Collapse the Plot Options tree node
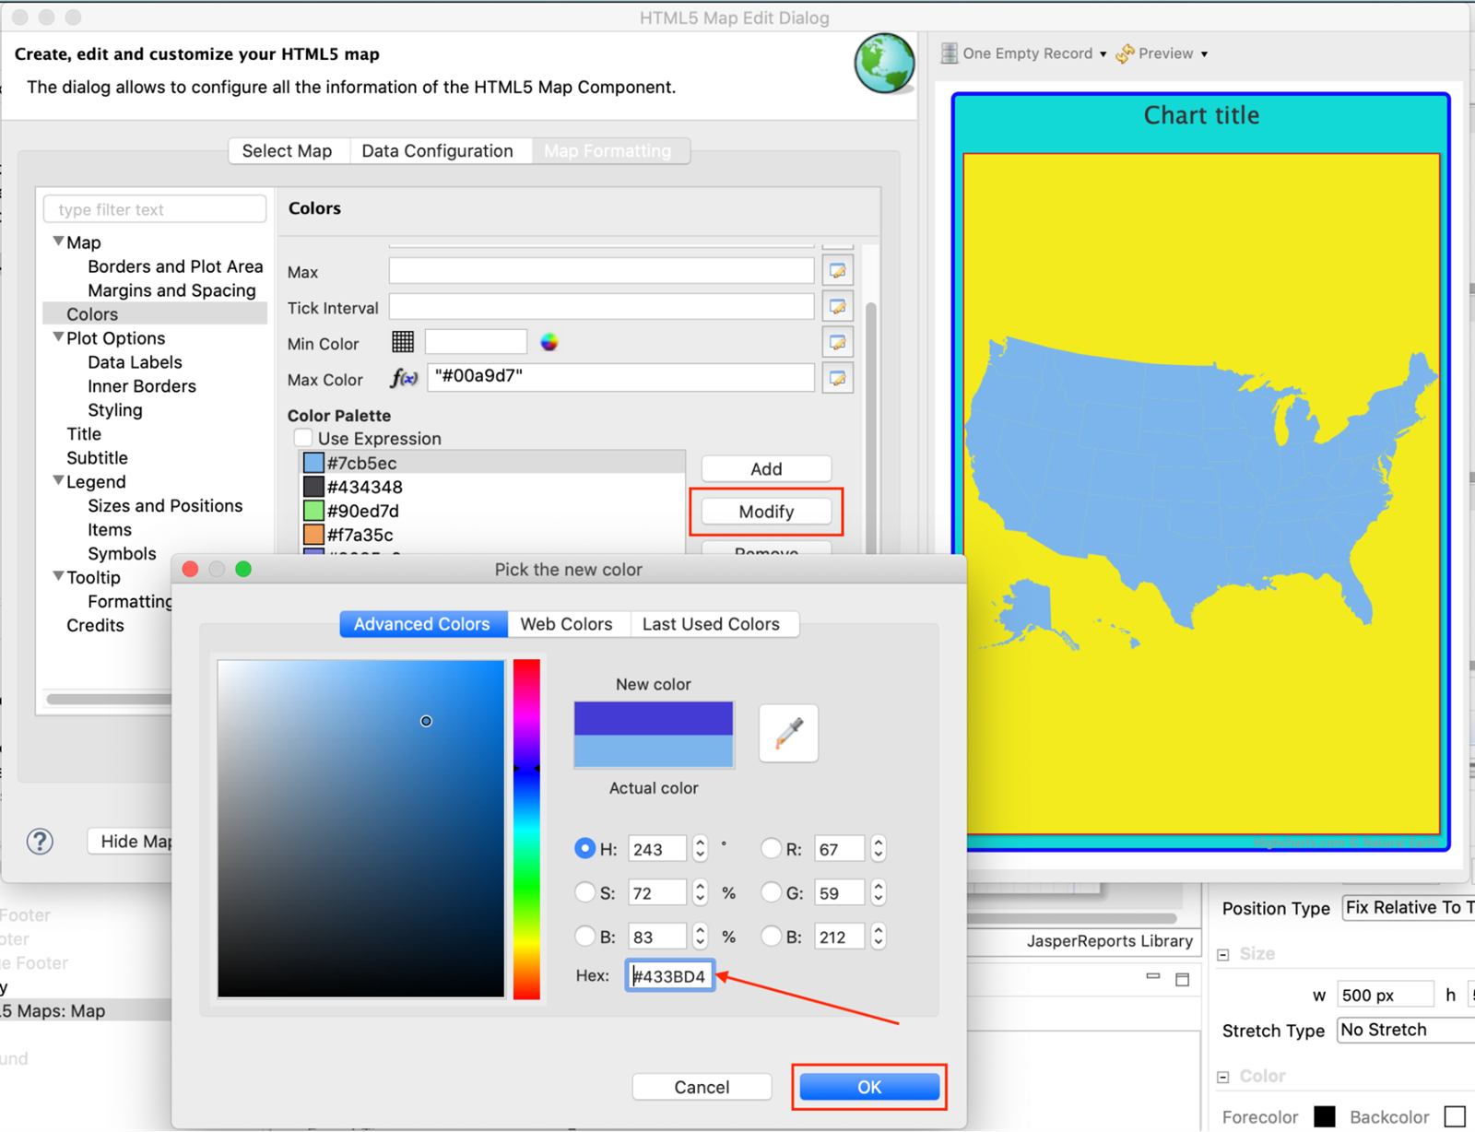This screenshot has width=1475, height=1132. click(58, 337)
